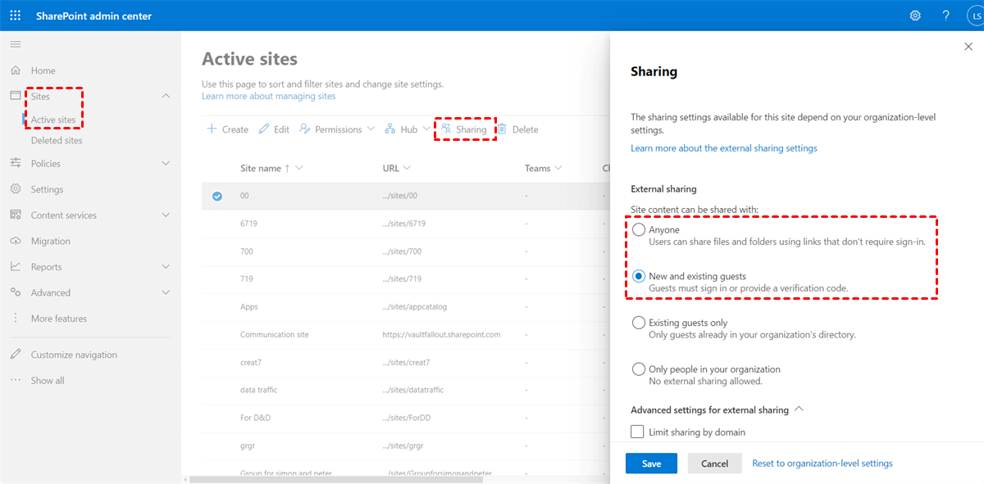The width and height of the screenshot is (984, 484).
Task: Click Reset to organization-level settings link
Action: (x=822, y=464)
